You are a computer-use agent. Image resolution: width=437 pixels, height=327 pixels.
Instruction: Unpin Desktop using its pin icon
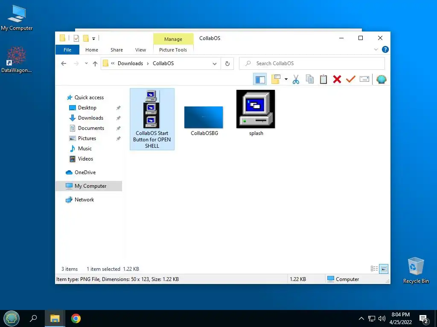point(119,108)
